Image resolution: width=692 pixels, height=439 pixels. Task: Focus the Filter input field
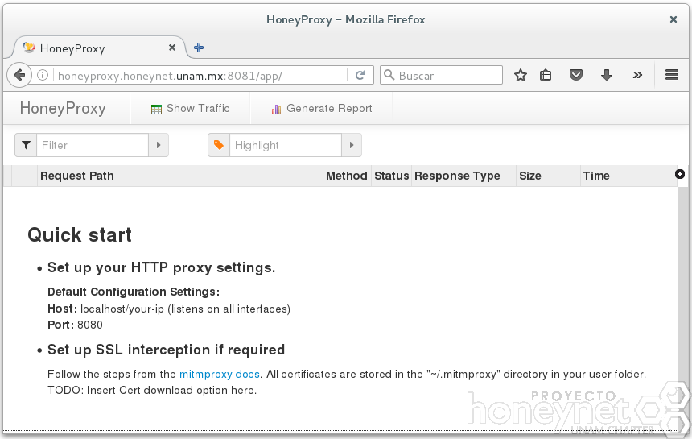93,145
